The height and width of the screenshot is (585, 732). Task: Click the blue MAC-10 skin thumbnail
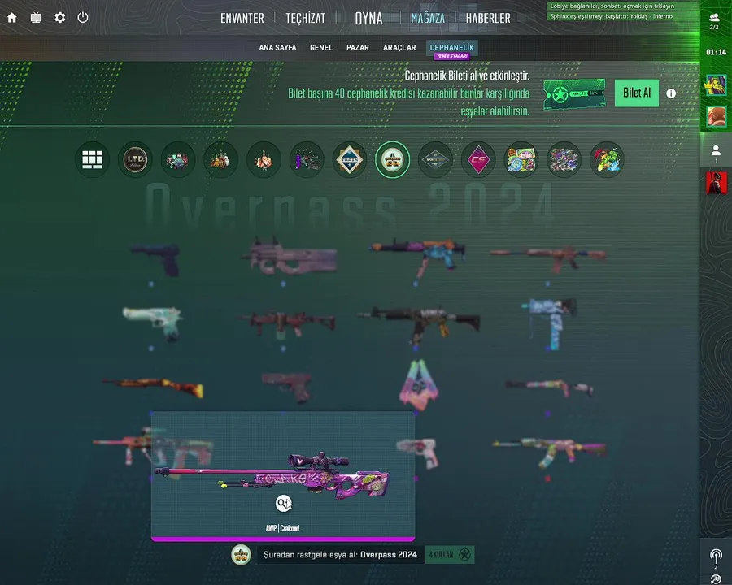pyautogui.click(x=550, y=323)
